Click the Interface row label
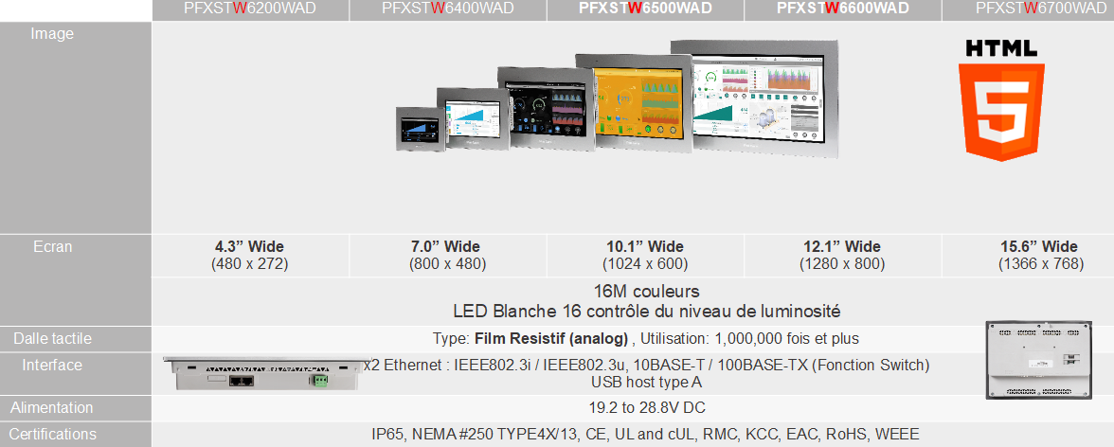The width and height of the screenshot is (1114, 447). click(52, 366)
